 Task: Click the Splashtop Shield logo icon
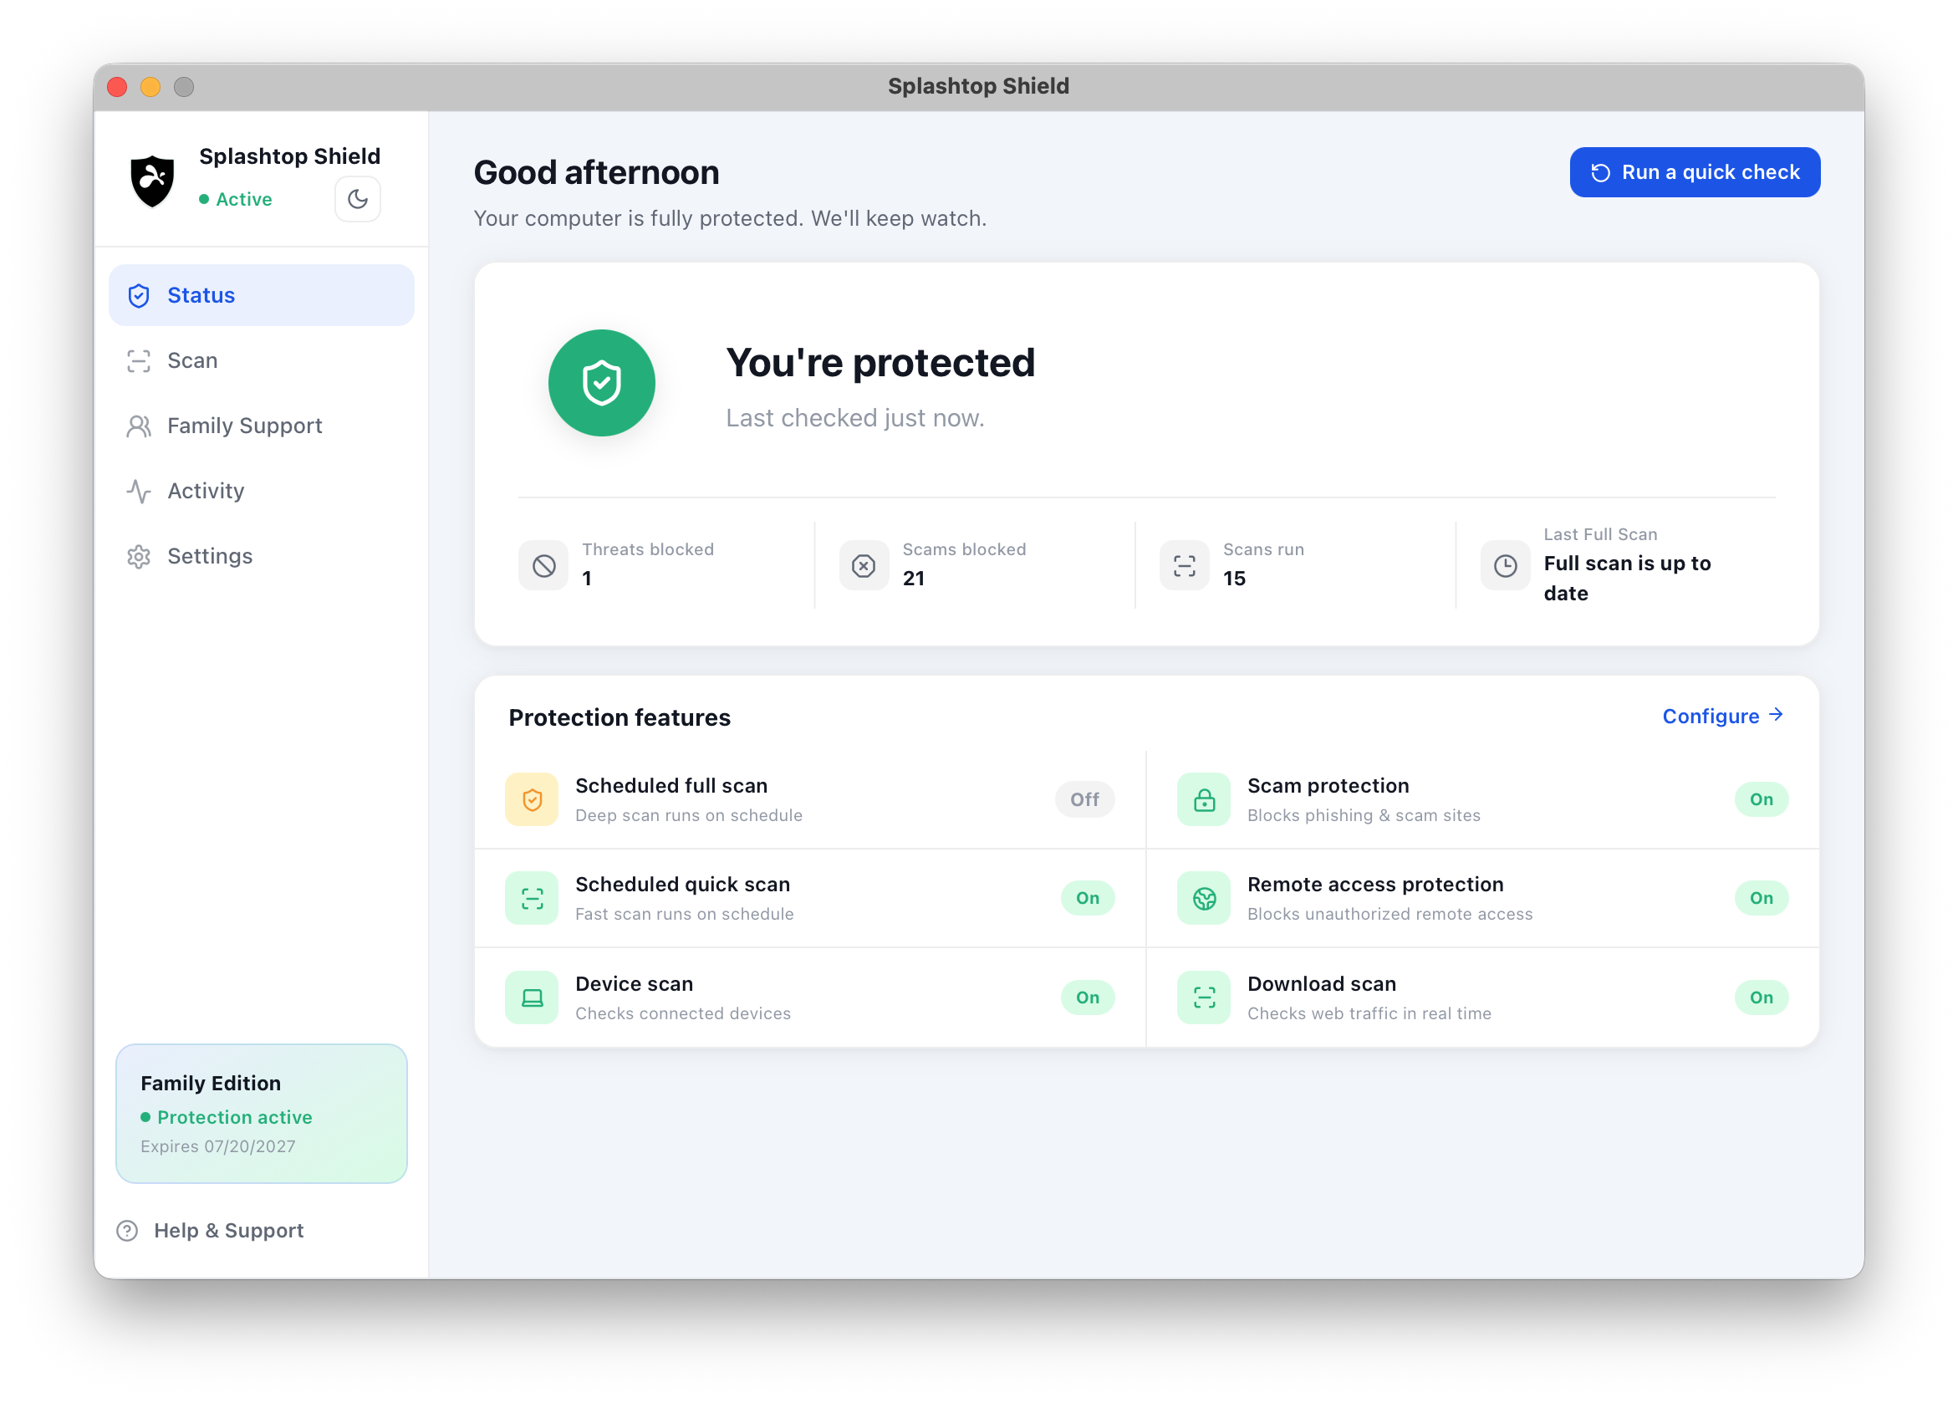click(152, 181)
